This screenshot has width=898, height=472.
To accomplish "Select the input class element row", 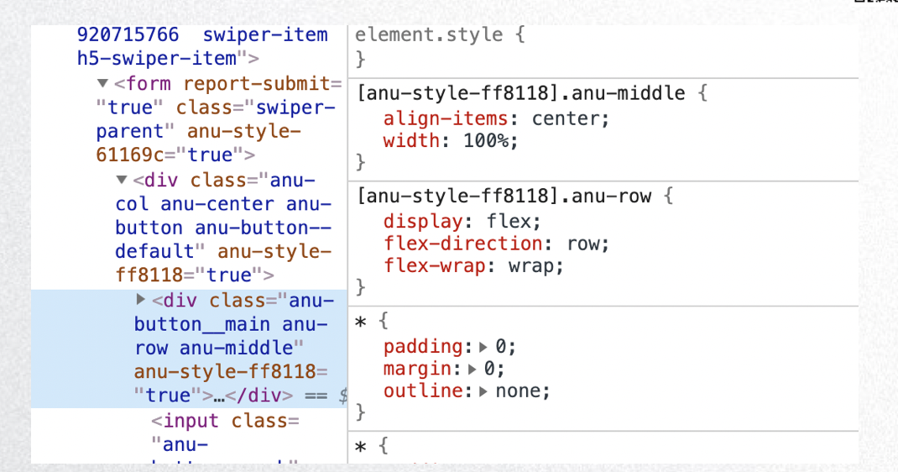I will pyautogui.click(x=225, y=433).
